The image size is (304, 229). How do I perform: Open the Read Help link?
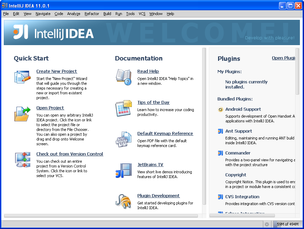coord(148,71)
